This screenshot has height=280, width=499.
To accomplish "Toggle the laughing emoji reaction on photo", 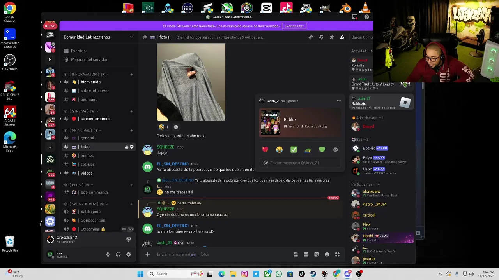I will click(x=163, y=127).
